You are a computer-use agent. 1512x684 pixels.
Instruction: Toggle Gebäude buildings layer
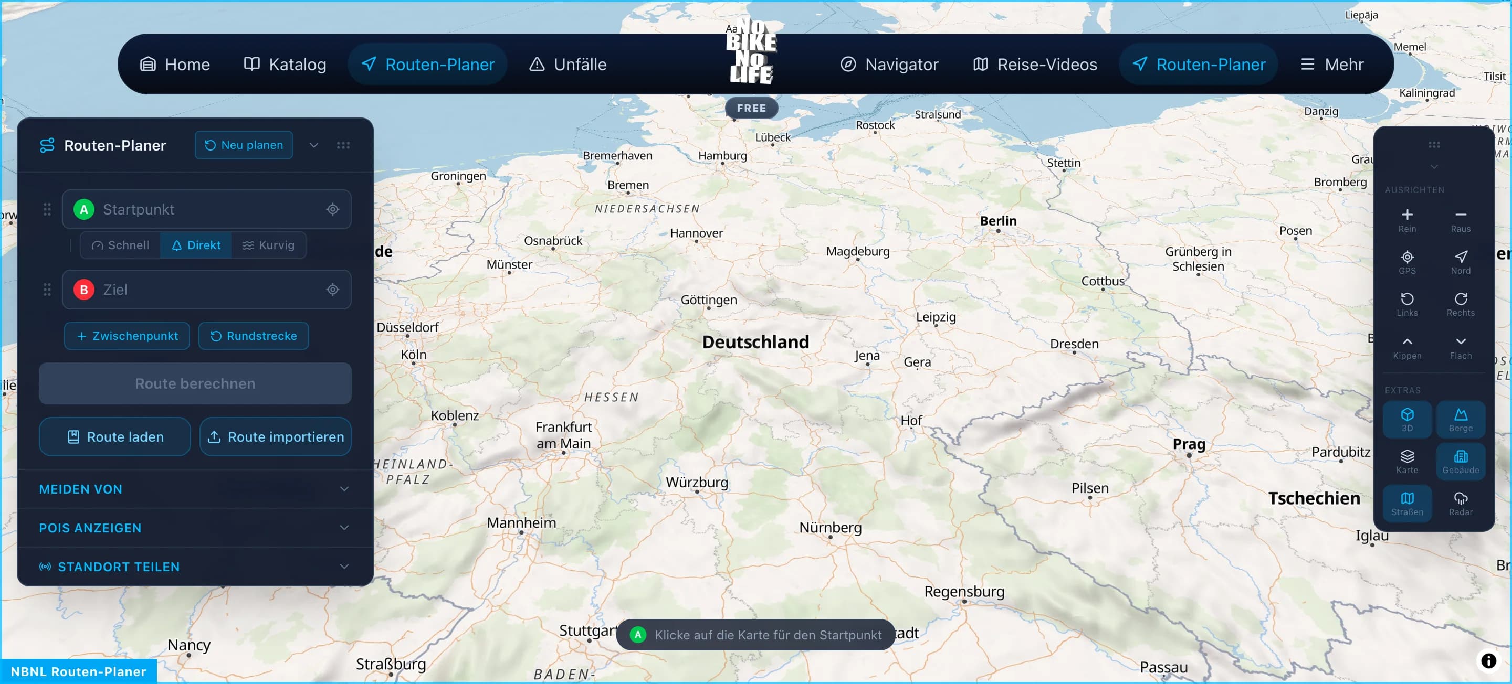pos(1461,461)
